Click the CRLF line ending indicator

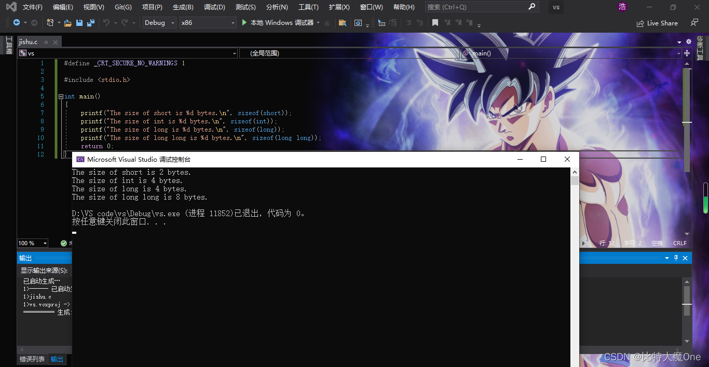679,243
